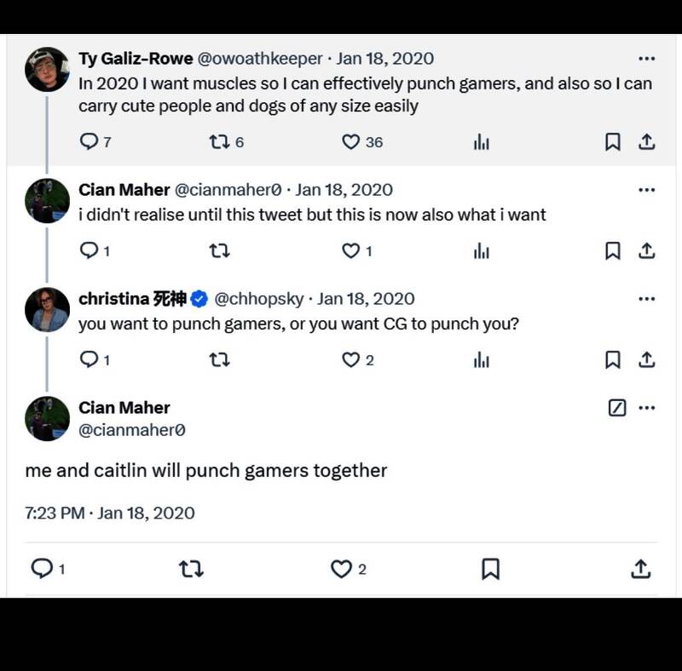
Task: Bookmark the main 'punch gamers together' tweet
Action: coord(490,569)
